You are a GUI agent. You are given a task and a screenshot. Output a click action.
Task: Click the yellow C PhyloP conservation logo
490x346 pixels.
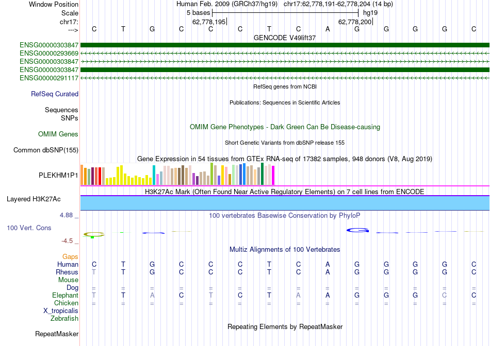[x=94, y=234]
